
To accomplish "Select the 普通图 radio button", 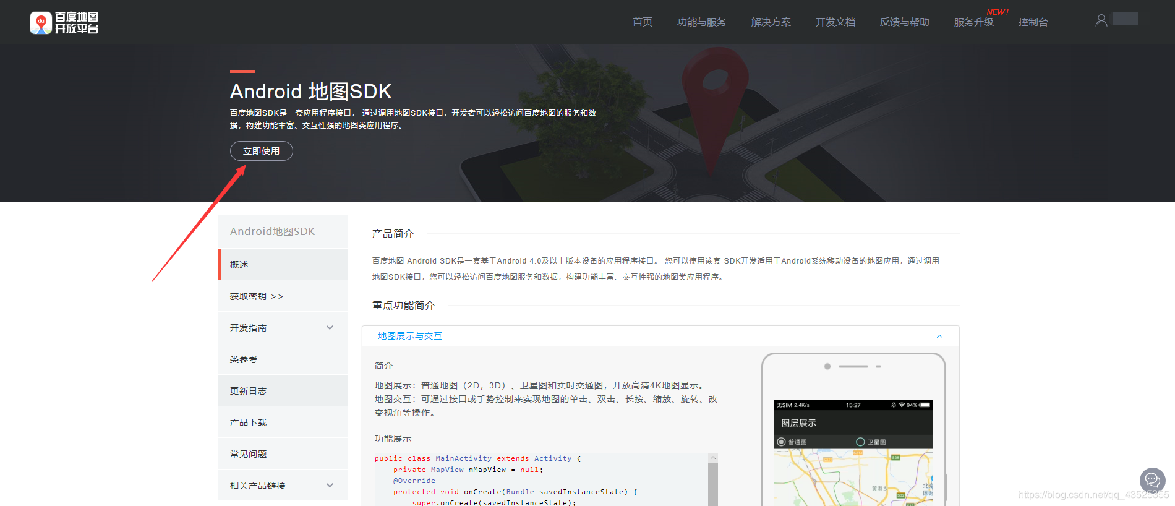I will (781, 442).
